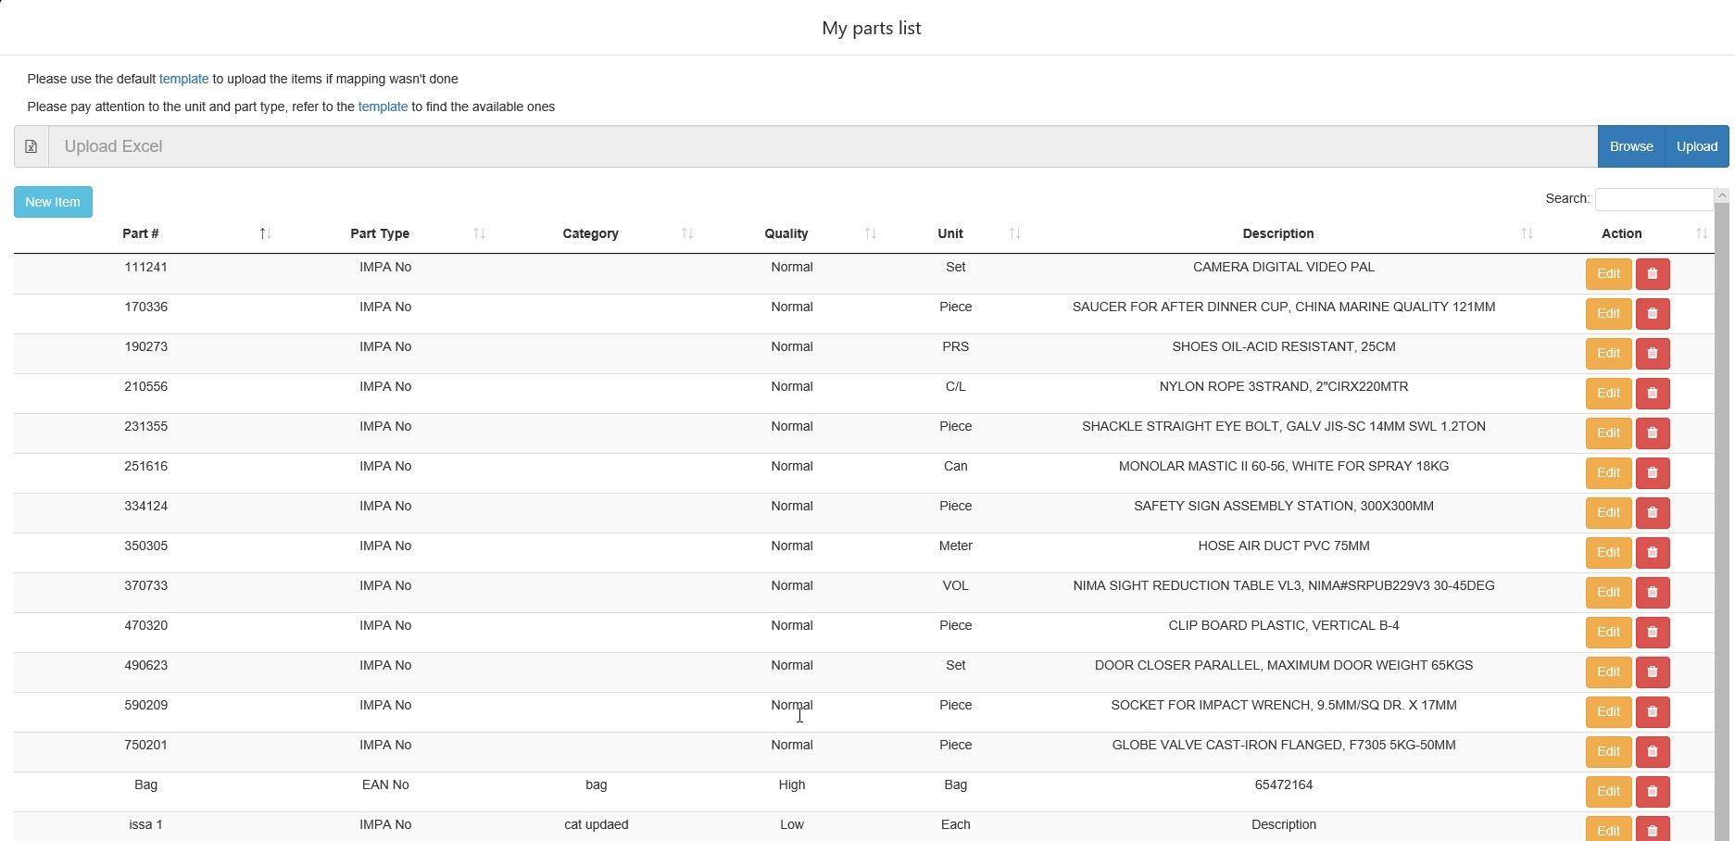Edit part 370733 NIMA sight table row
The height and width of the screenshot is (841, 1735).
pyautogui.click(x=1608, y=593)
